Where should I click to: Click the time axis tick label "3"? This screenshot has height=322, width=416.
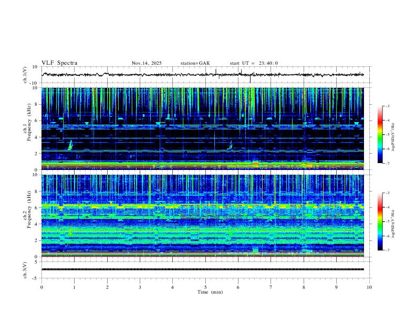point(140,287)
